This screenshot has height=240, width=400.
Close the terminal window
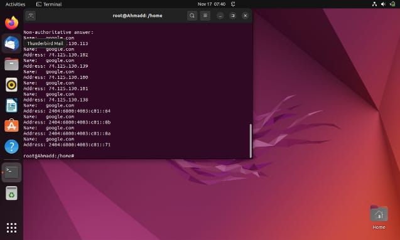[x=246, y=16]
